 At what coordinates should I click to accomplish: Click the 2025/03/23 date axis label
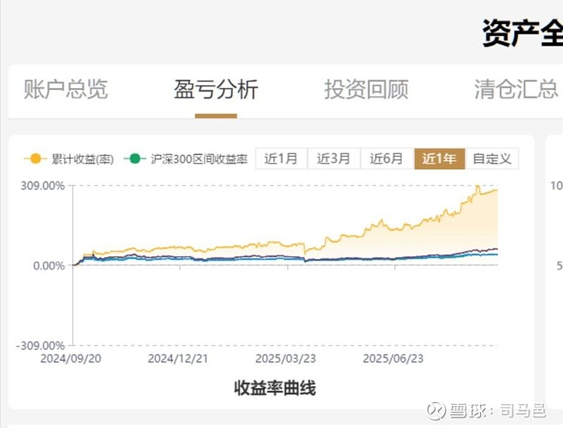click(x=285, y=358)
